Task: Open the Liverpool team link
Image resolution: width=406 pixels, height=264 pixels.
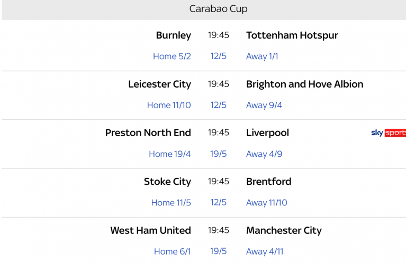Action: [267, 133]
